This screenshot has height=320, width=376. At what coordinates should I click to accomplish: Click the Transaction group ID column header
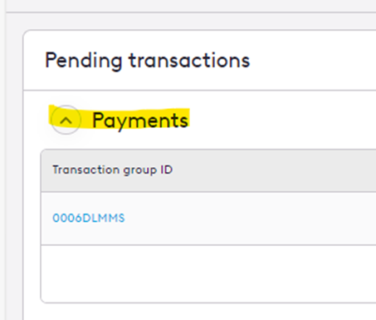point(113,170)
